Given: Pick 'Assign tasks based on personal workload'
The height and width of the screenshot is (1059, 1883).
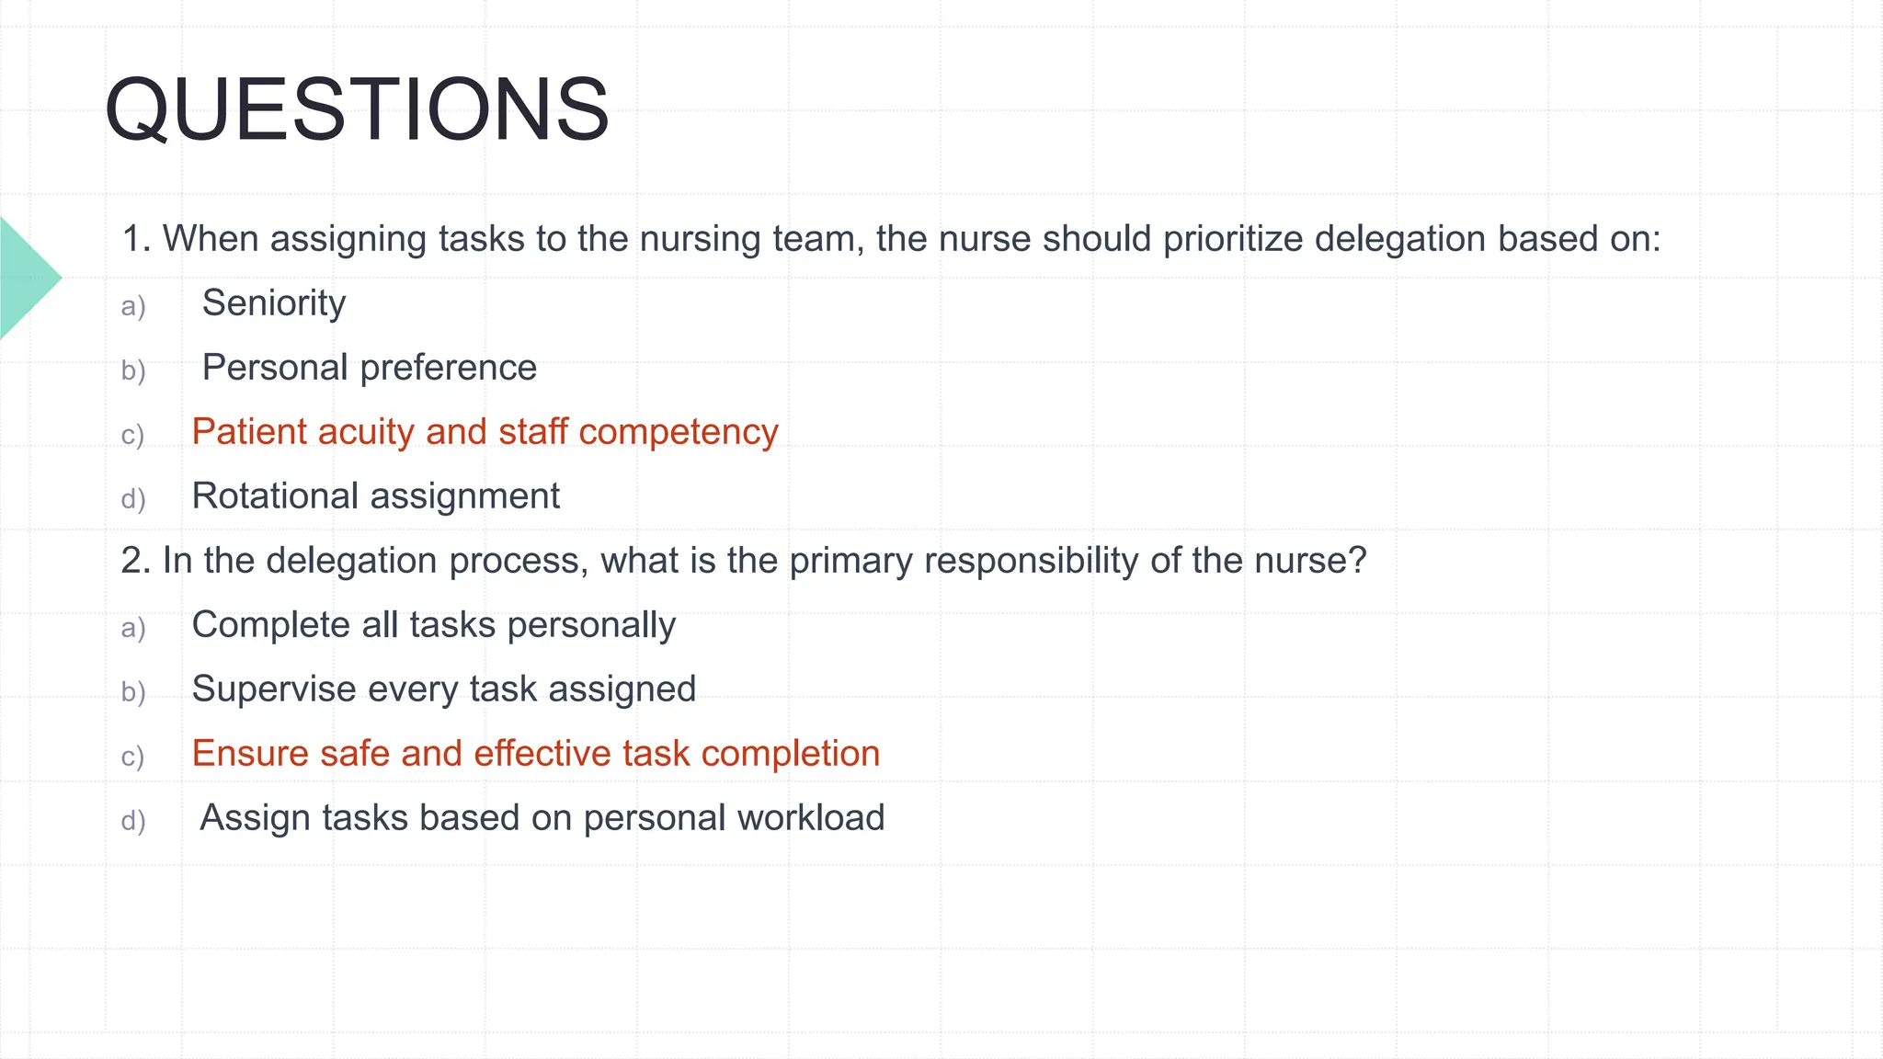Looking at the screenshot, I should click(542, 818).
